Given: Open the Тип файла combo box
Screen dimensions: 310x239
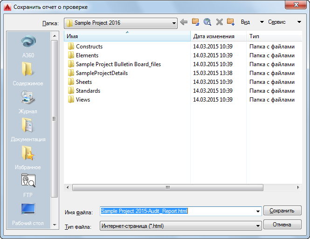Looking at the screenshot, I should (181, 226).
